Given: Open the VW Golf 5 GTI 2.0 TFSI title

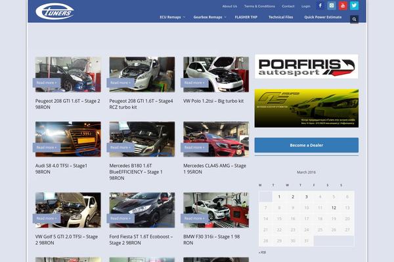Looking at the screenshot, I should tap(66, 240).
